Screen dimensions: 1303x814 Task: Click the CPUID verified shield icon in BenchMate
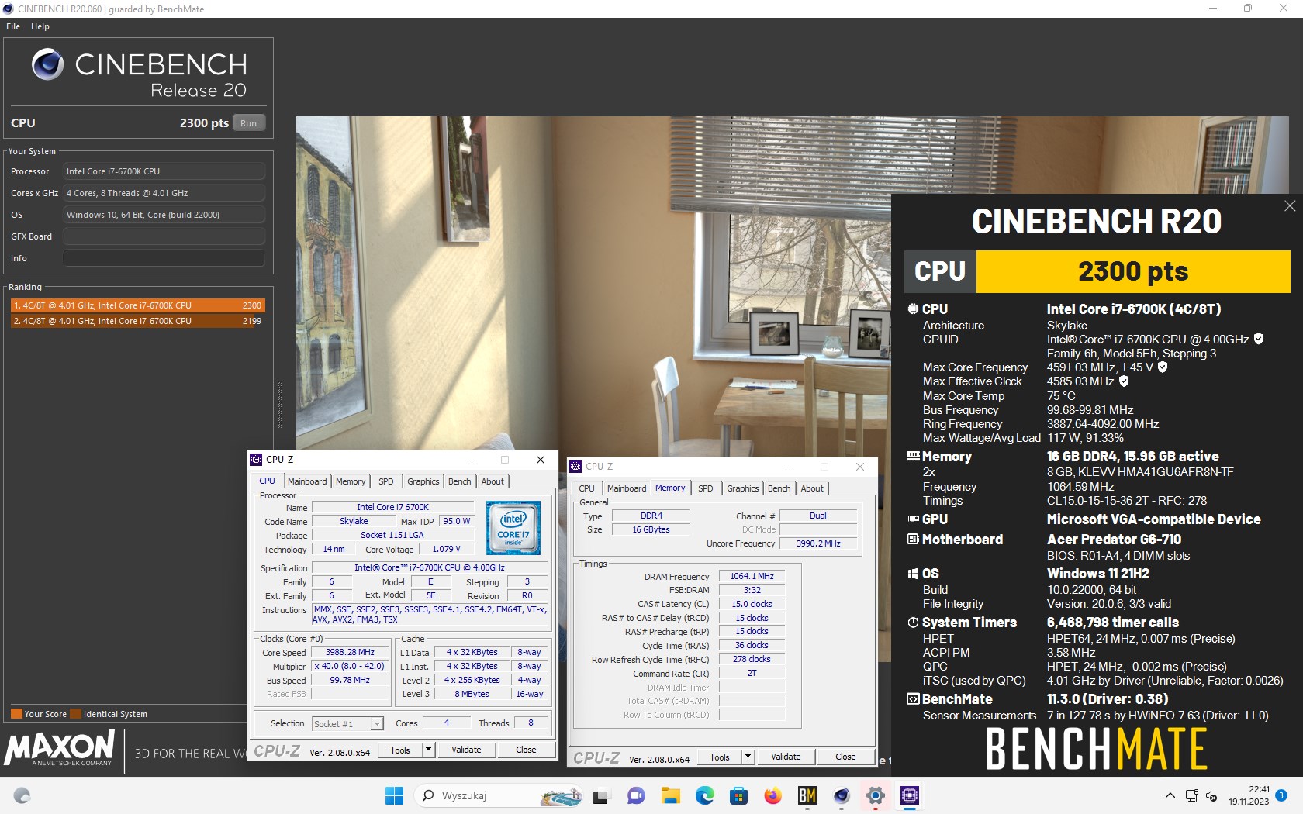(x=1259, y=339)
